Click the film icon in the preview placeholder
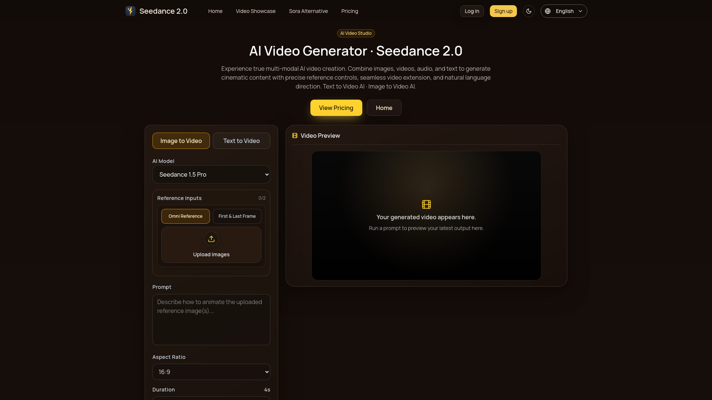This screenshot has width=712, height=400. 426,204
